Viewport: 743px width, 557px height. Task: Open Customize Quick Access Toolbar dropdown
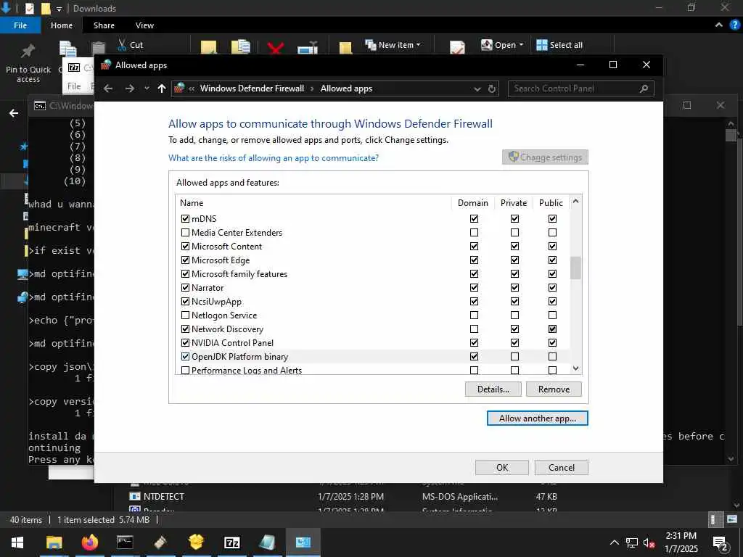[x=59, y=9]
